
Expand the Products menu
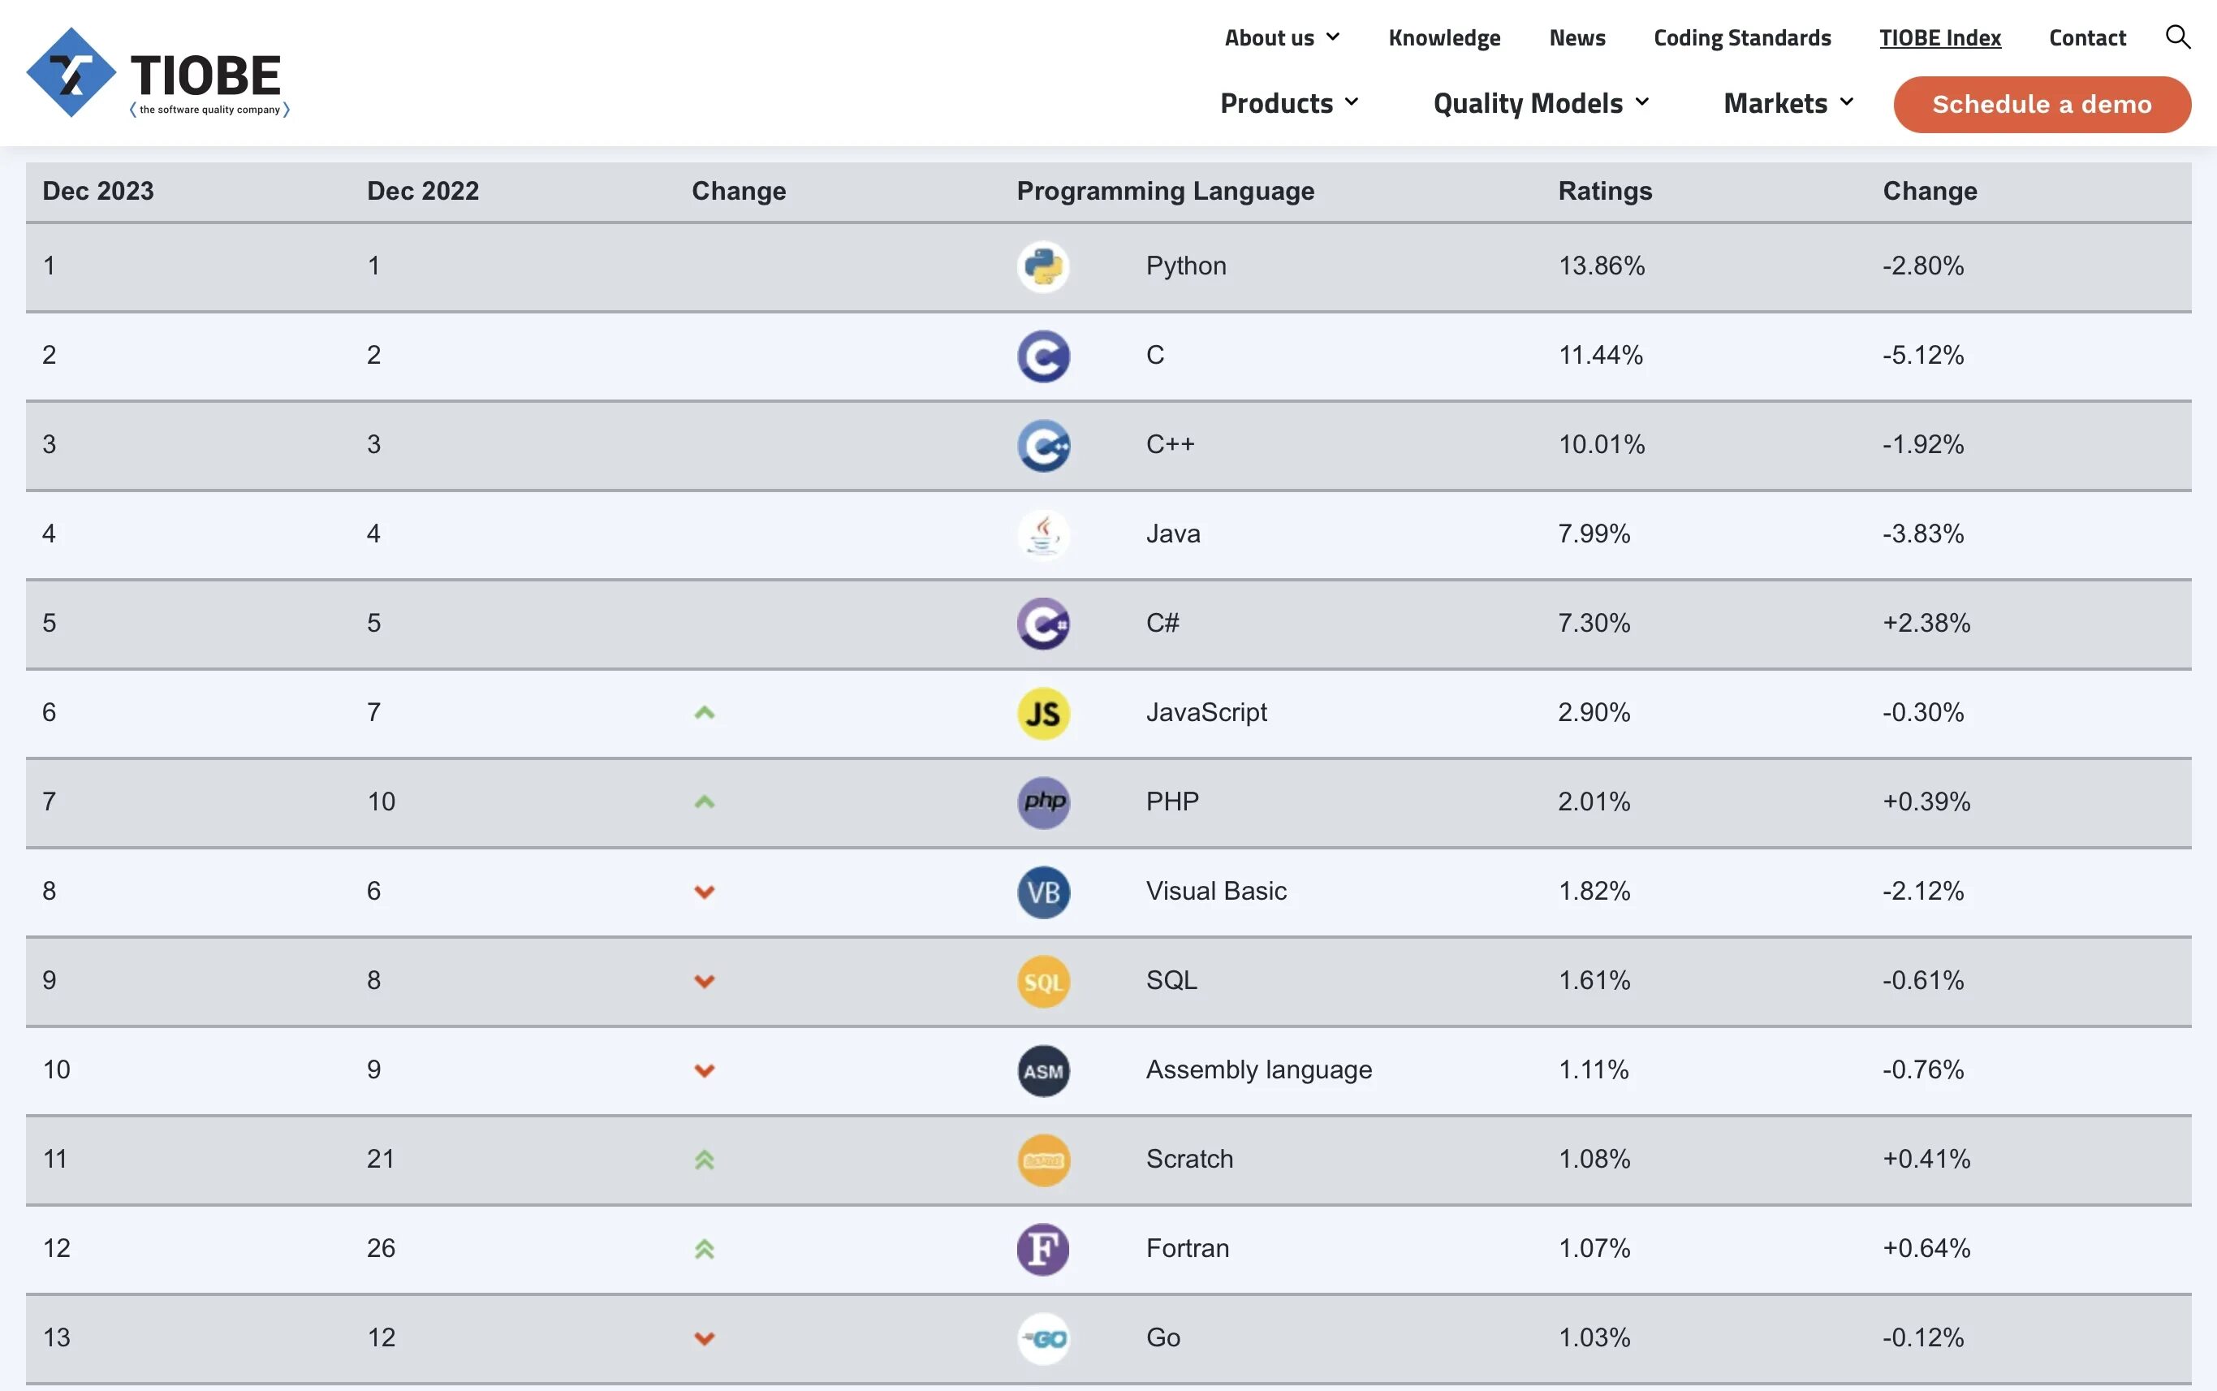click(1289, 103)
